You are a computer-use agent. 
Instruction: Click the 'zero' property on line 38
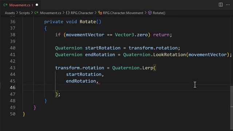[x=142, y=35]
